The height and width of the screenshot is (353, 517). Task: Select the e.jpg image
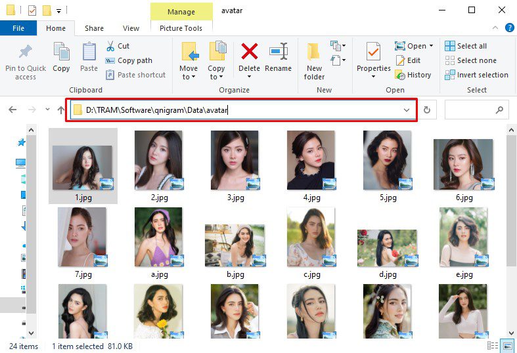(x=464, y=243)
